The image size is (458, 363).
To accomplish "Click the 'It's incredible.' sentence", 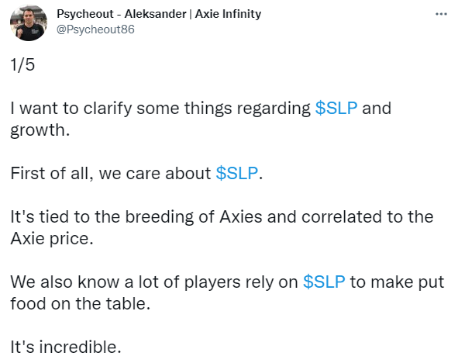I will tap(66, 347).
